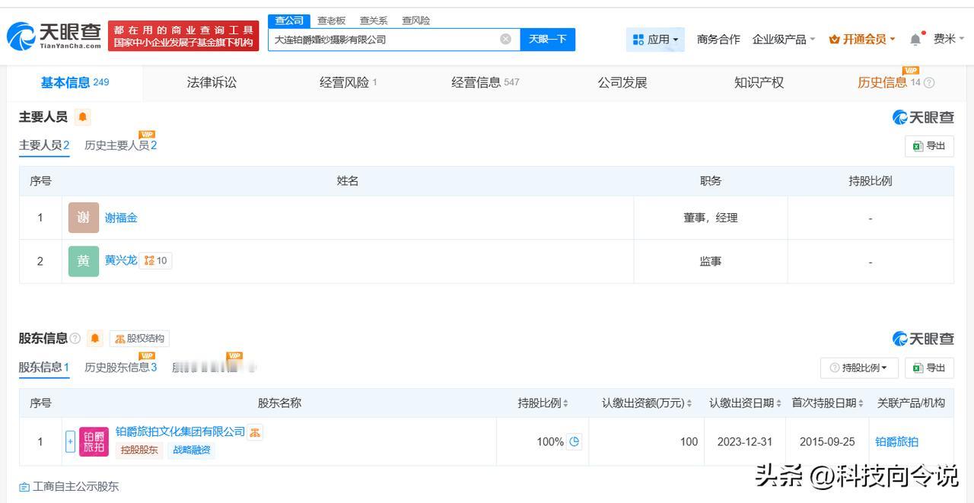Open the 开通会员 dropdown

pyautogui.click(x=862, y=39)
